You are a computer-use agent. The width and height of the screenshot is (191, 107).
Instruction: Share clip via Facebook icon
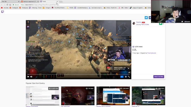(x=150, y=18)
